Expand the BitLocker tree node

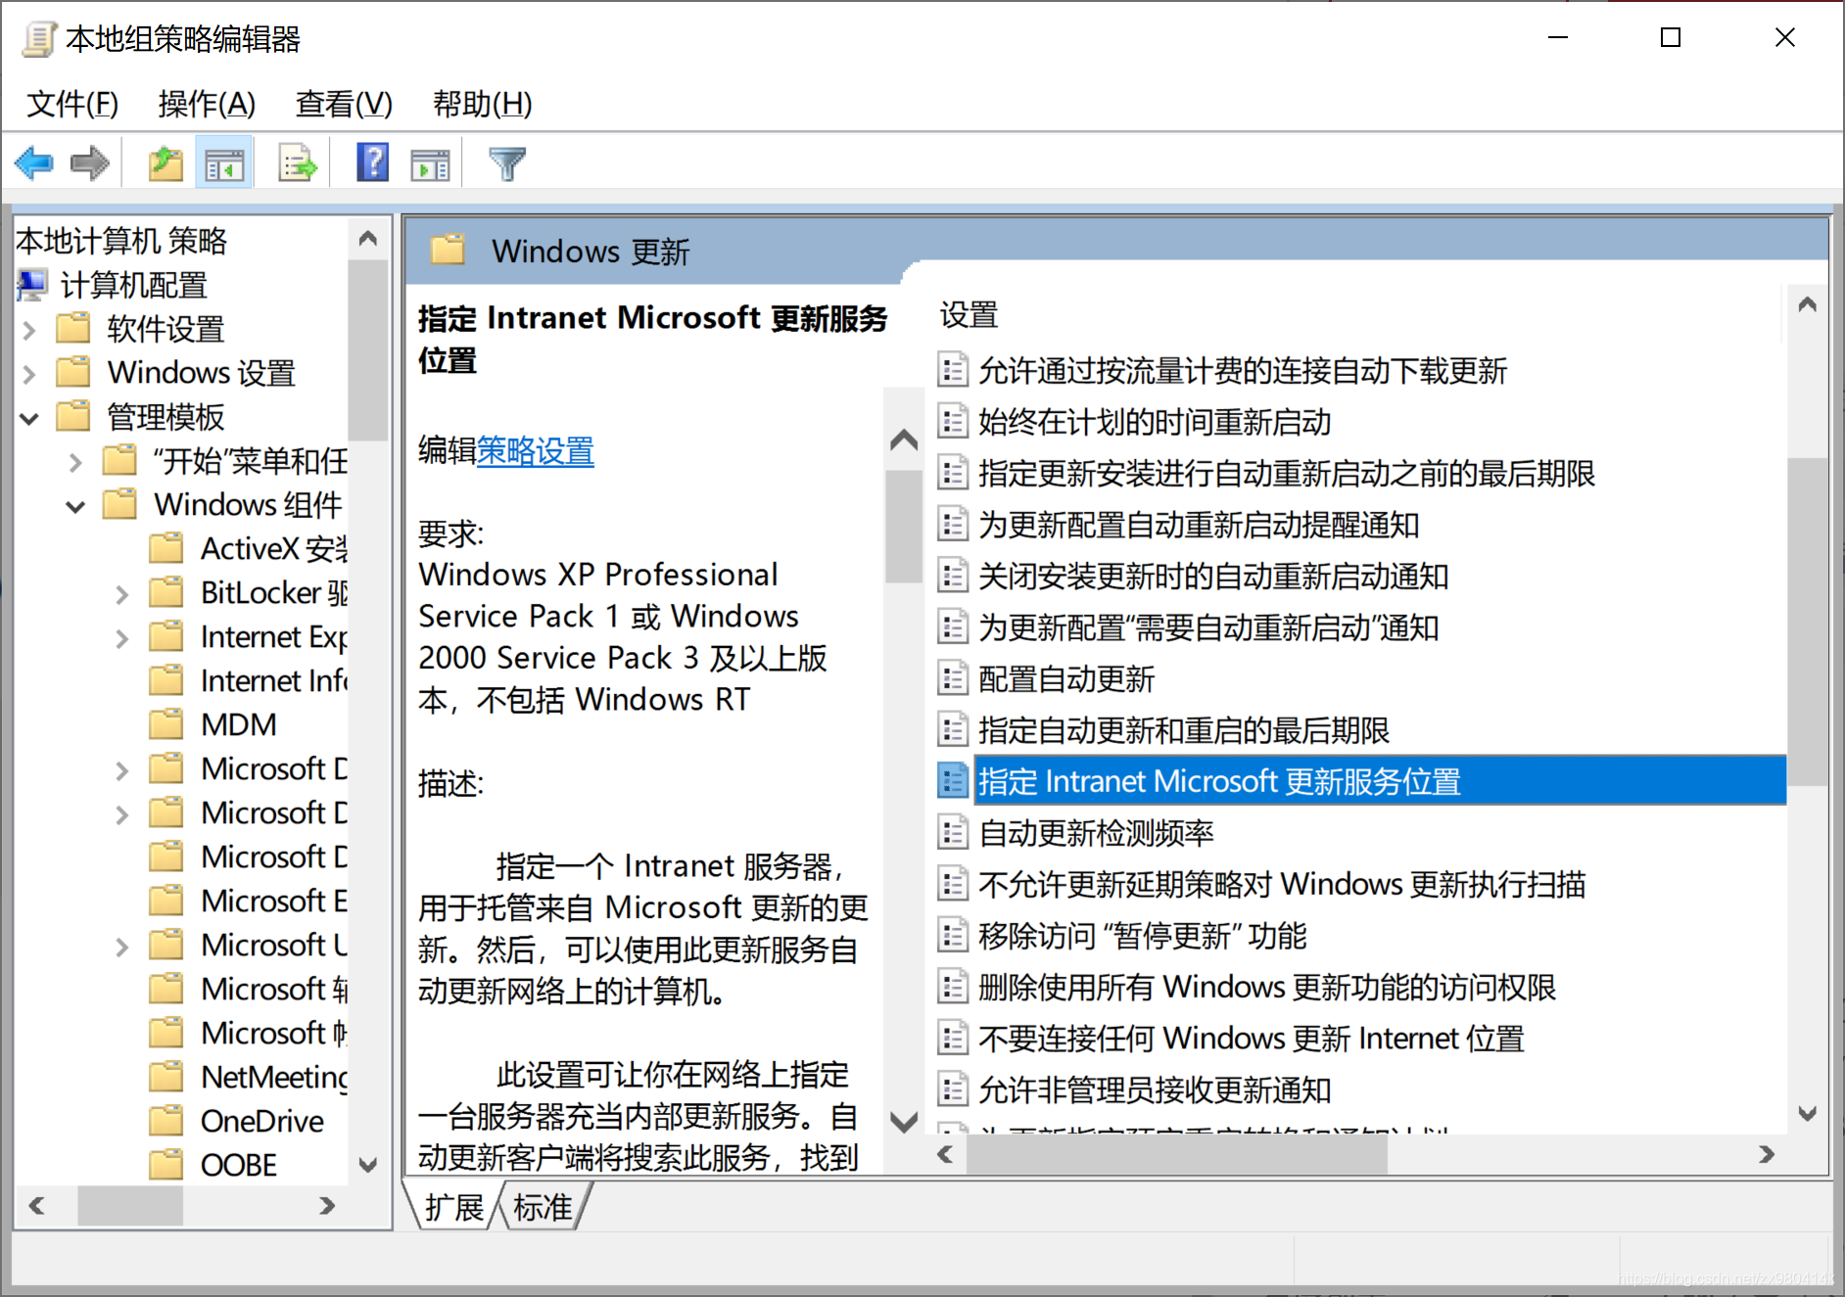tap(121, 594)
